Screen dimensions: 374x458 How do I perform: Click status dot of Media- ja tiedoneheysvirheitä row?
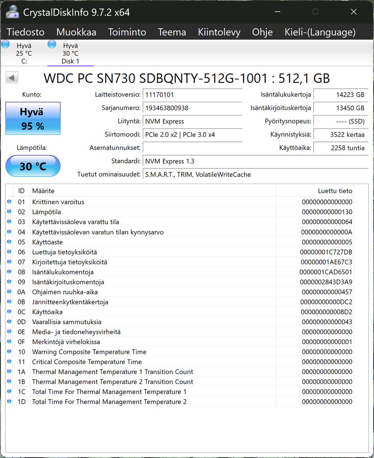[x=9, y=332]
